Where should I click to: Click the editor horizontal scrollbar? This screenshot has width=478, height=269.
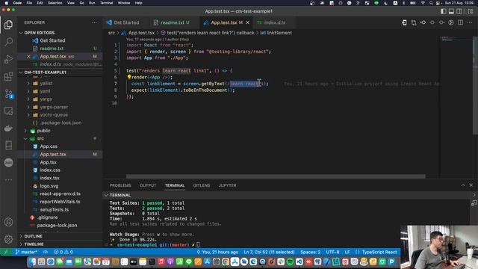click(276, 176)
